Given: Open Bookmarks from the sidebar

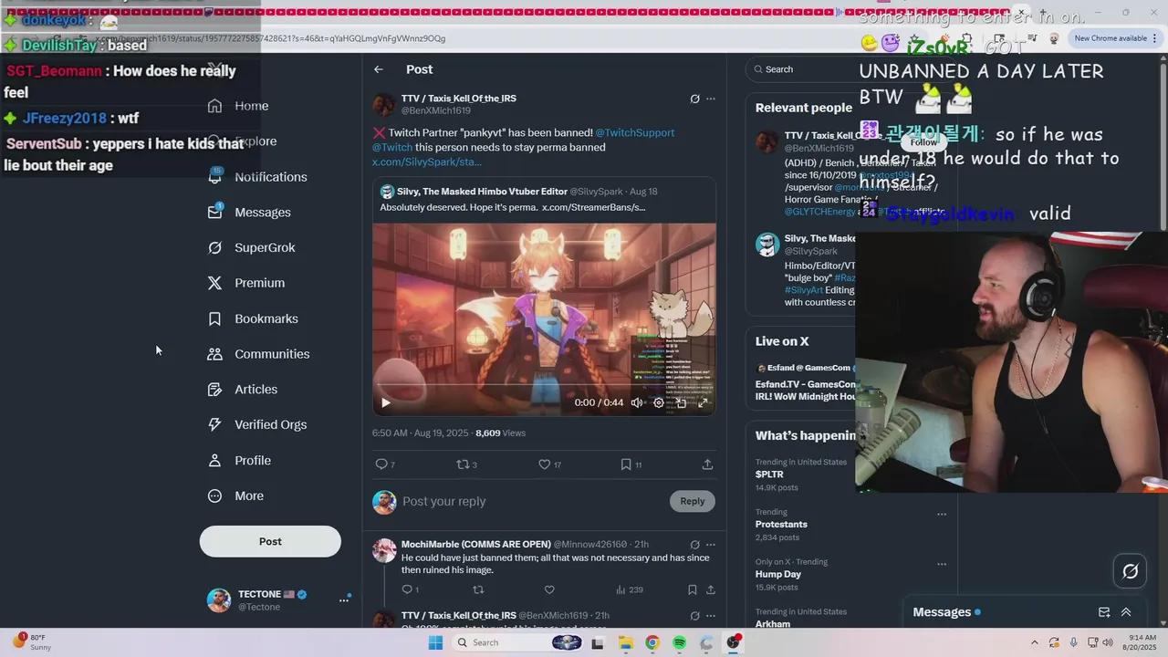Looking at the screenshot, I should [x=253, y=318].
